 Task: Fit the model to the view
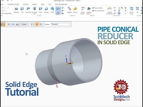pos(137,10)
